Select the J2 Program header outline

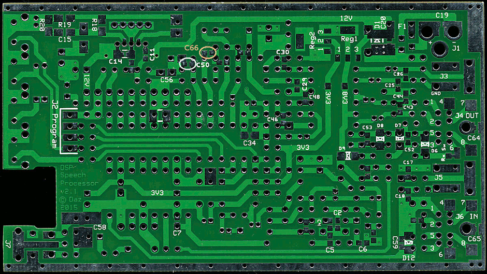[x=69, y=131]
